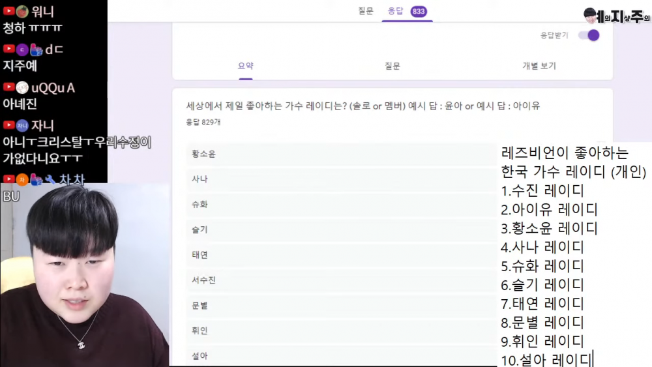The width and height of the screenshot is (652, 367).
Task: Switch to the 질문 top tab
Action: 366,11
